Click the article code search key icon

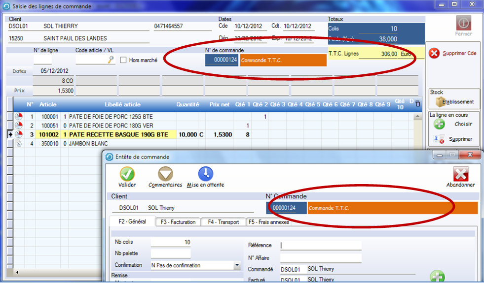click(x=111, y=60)
